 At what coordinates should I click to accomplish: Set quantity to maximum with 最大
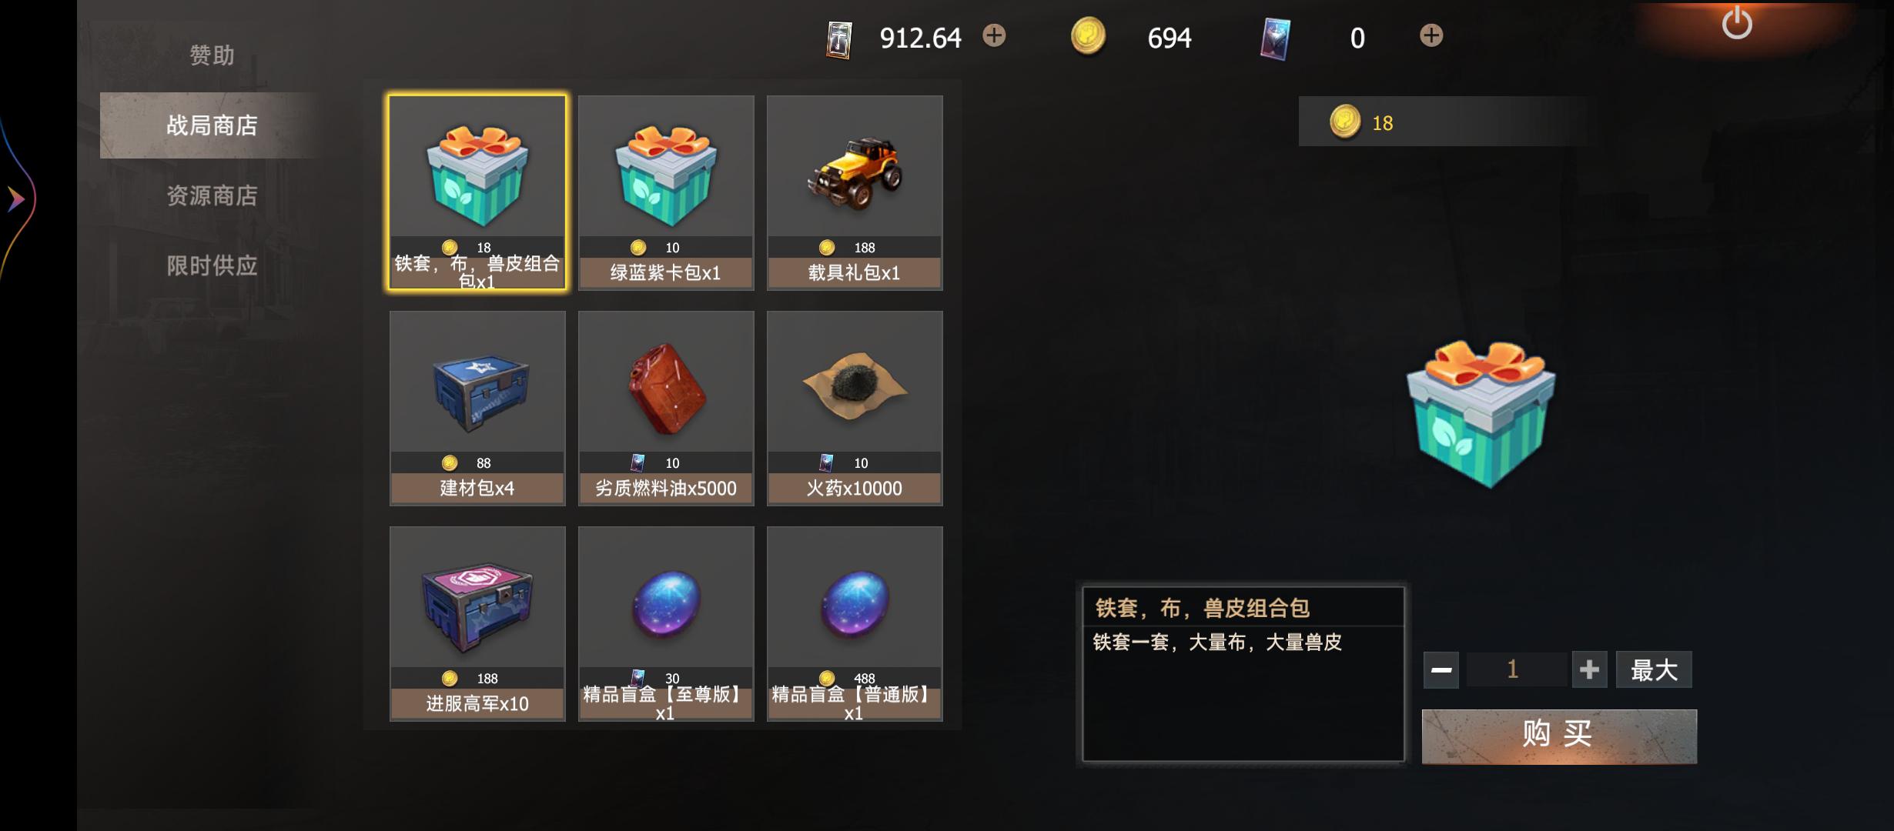tap(1654, 669)
